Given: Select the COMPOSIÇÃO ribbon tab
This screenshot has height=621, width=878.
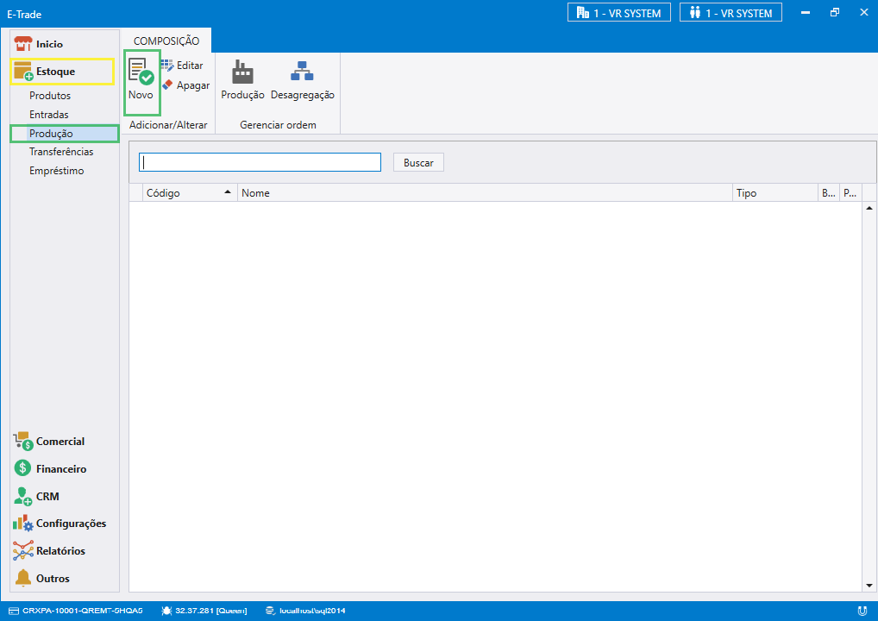Looking at the screenshot, I should [166, 41].
